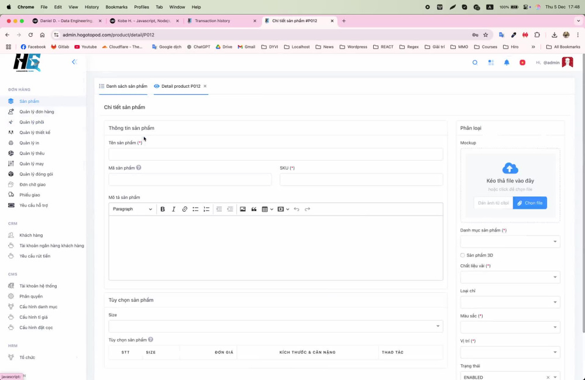Open the Apple menu

click(9, 7)
